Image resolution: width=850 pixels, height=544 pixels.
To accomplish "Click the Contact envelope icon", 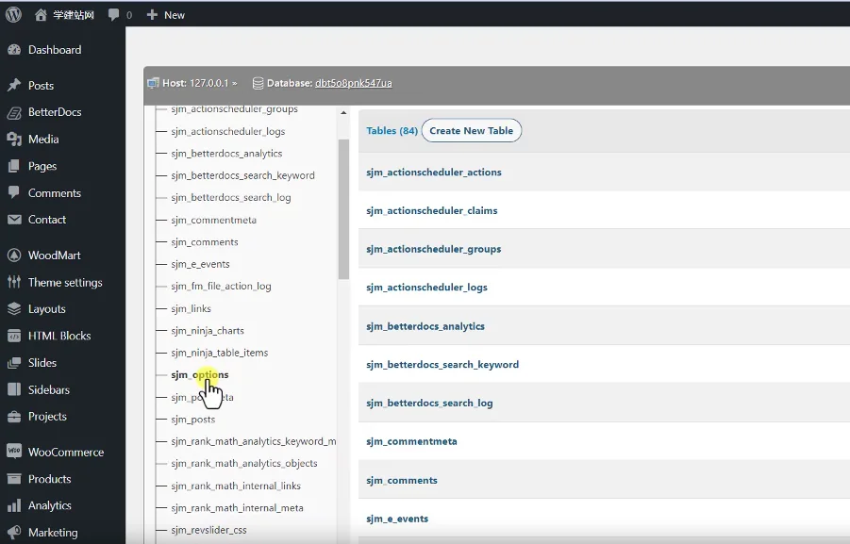I will (14, 220).
